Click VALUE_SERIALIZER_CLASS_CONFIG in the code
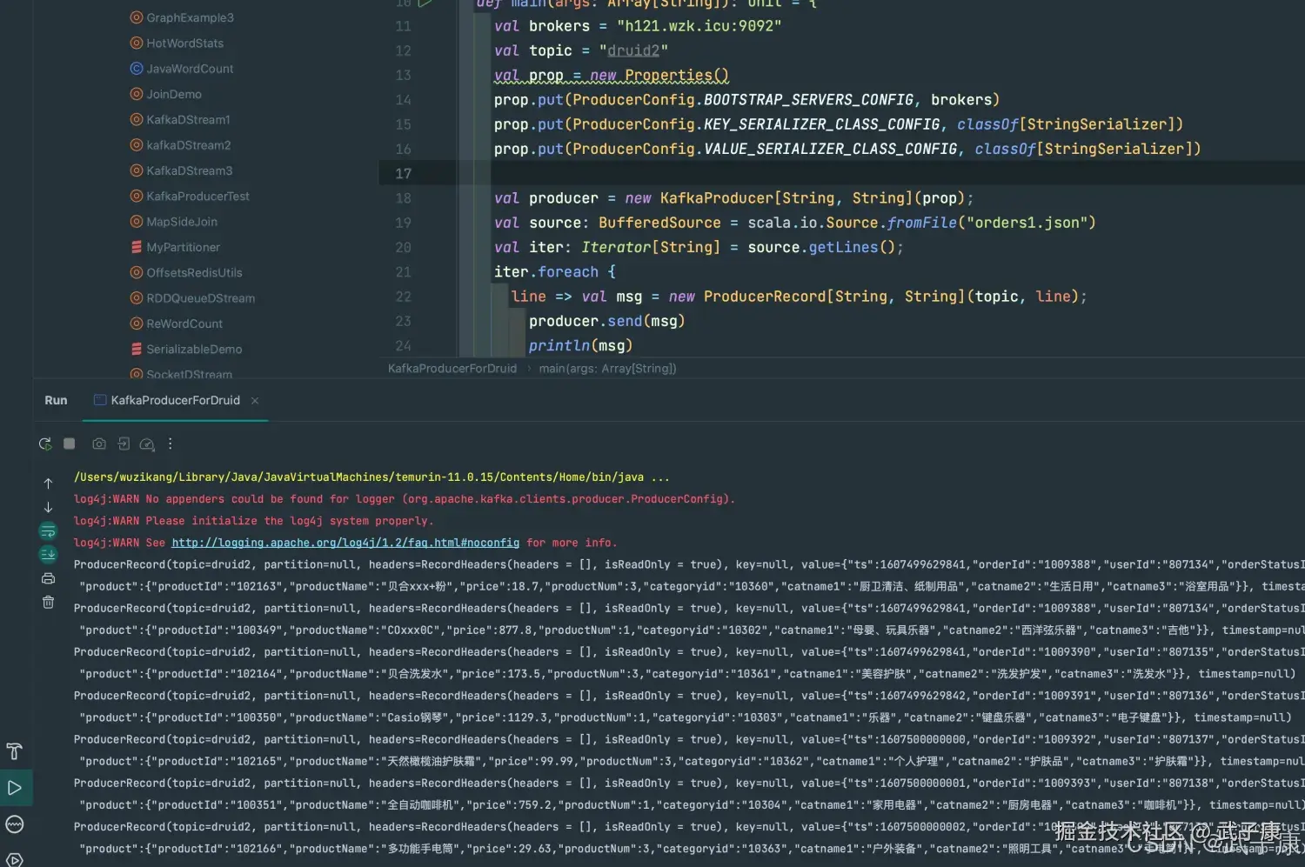 pyautogui.click(x=830, y=150)
